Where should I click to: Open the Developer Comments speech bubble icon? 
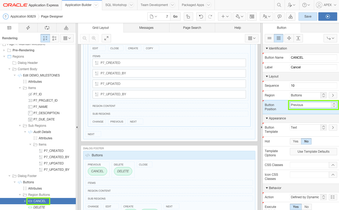[x=279, y=16]
